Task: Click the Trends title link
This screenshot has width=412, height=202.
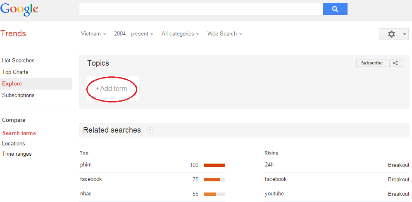Action: click(x=13, y=33)
